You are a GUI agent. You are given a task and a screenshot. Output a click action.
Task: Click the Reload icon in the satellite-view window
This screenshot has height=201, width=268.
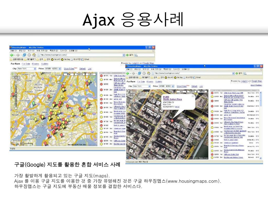139,73
